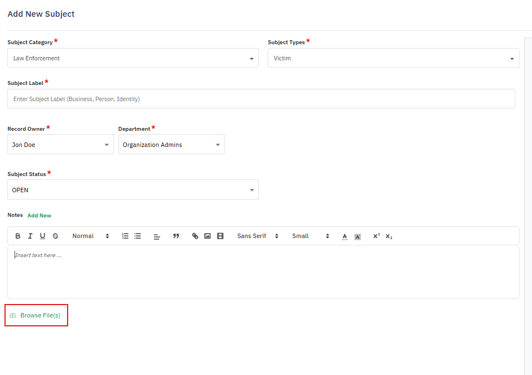Toggle bold formatting in notes editor
This screenshot has width=532, height=375.
pyautogui.click(x=18, y=236)
